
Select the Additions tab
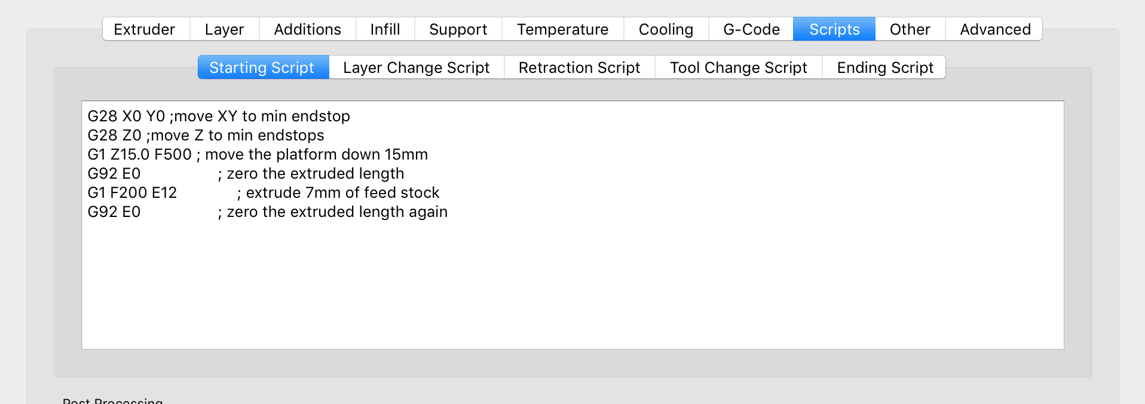click(x=307, y=29)
